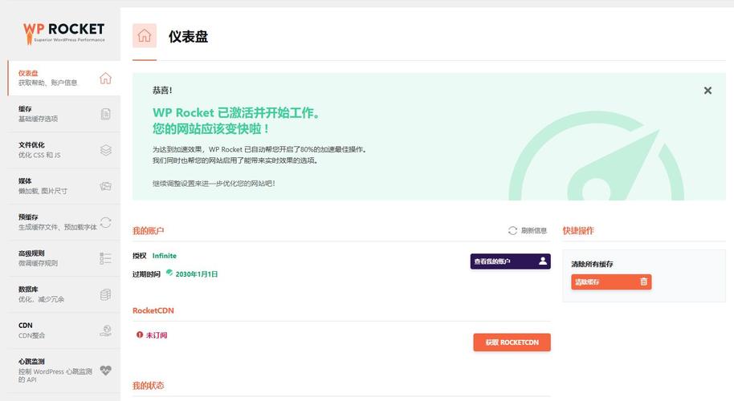Click the WP Rocket logo

[64, 33]
